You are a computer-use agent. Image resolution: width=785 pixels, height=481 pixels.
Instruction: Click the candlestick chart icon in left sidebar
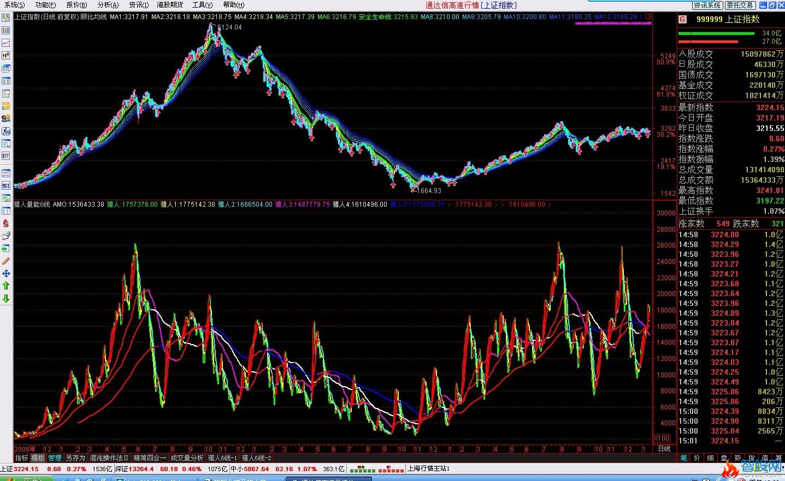click(6, 55)
